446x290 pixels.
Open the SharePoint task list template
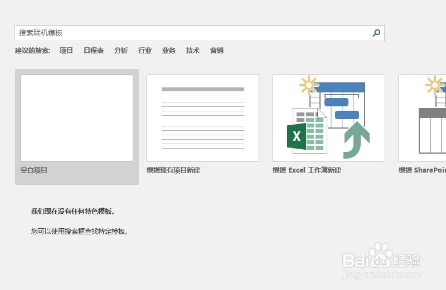423,118
